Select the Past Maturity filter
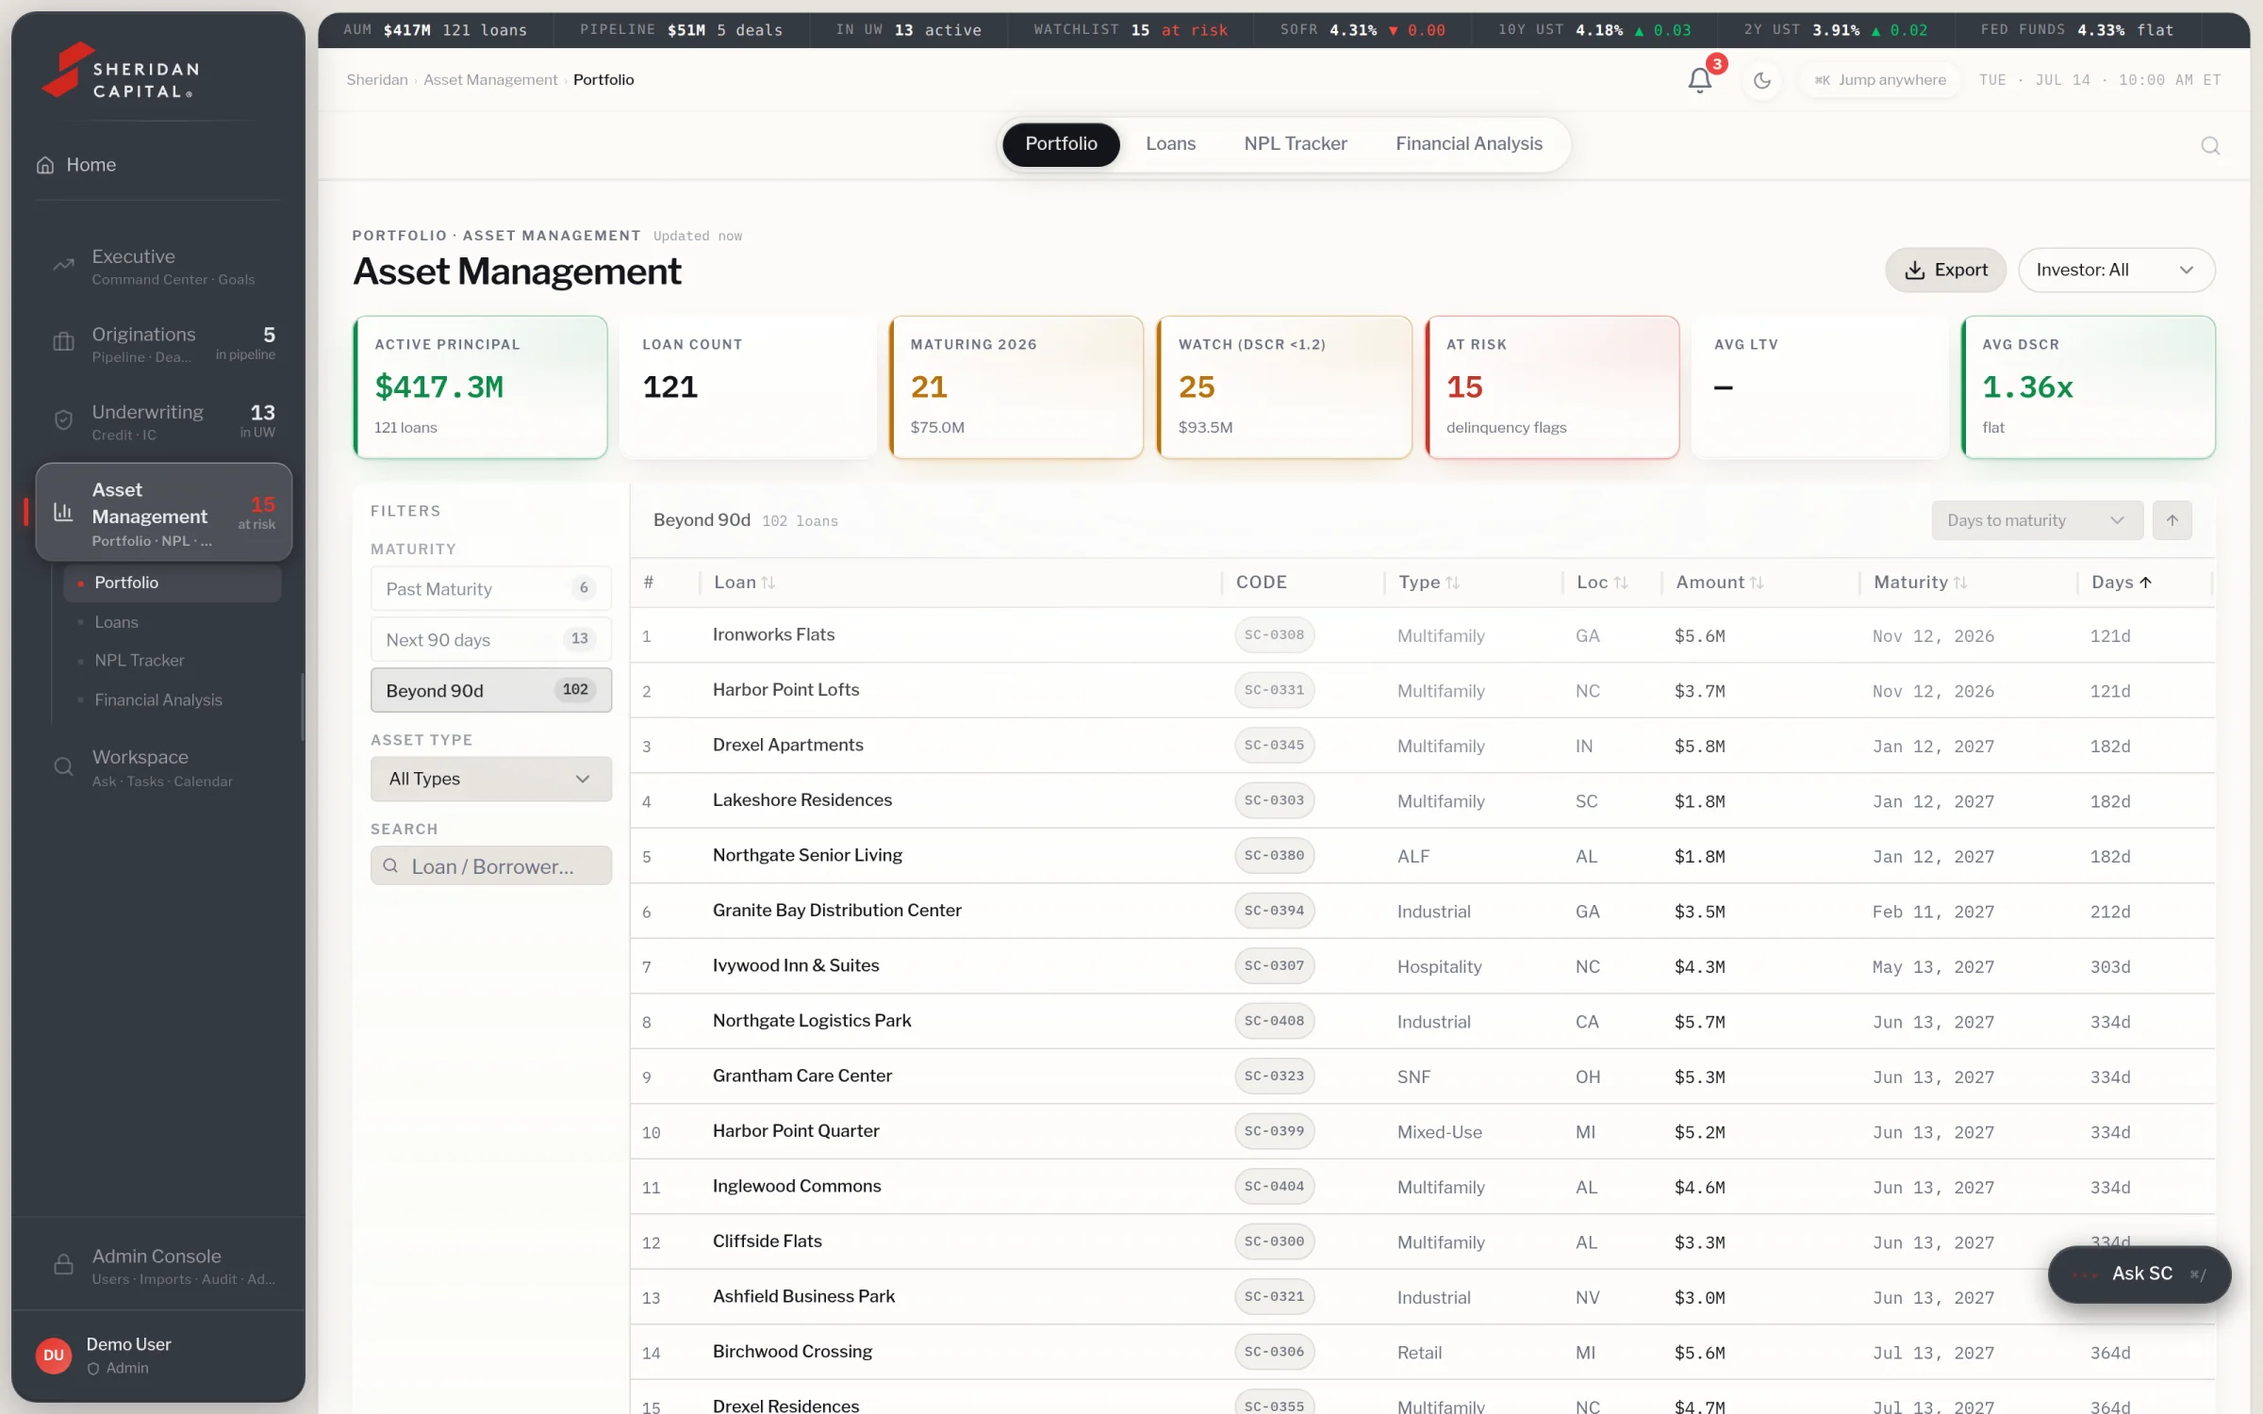This screenshot has height=1414, width=2263. [490, 588]
